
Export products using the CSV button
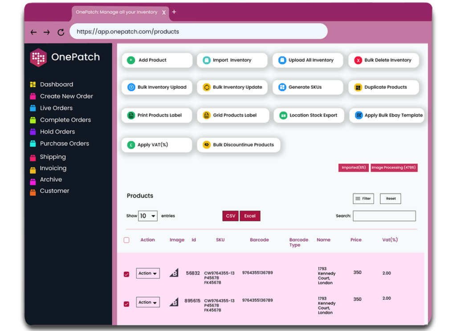pyautogui.click(x=230, y=215)
